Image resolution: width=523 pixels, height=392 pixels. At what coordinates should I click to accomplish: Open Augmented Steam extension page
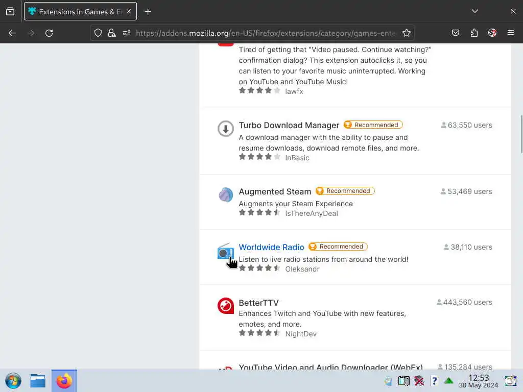coord(275,191)
